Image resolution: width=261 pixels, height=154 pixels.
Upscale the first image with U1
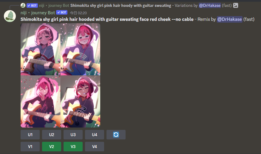pos(30,135)
